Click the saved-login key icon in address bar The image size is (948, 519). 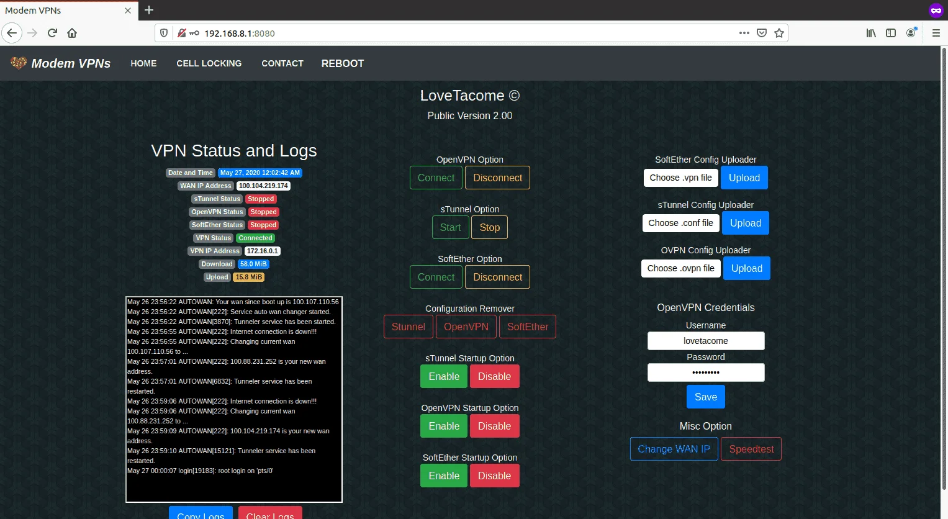click(x=194, y=33)
